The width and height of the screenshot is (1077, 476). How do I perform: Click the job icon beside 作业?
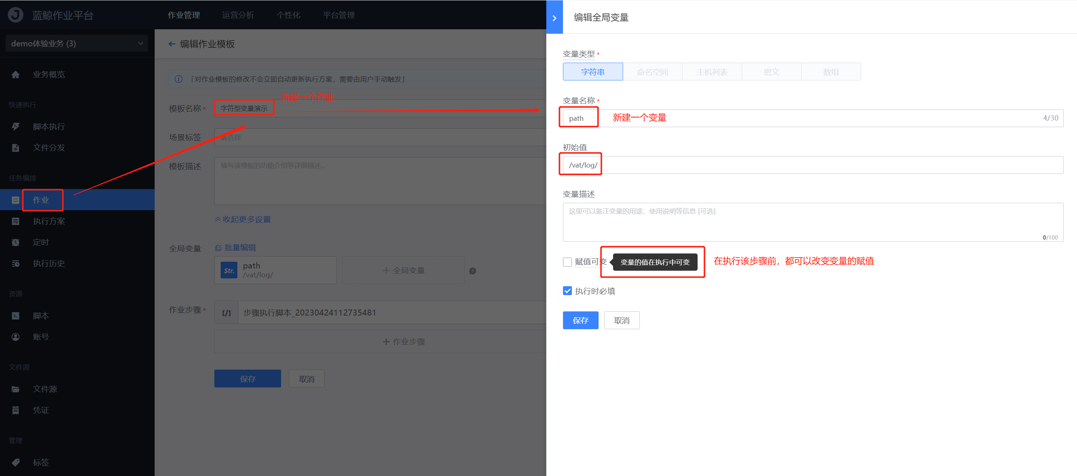pyautogui.click(x=16, y=200)
